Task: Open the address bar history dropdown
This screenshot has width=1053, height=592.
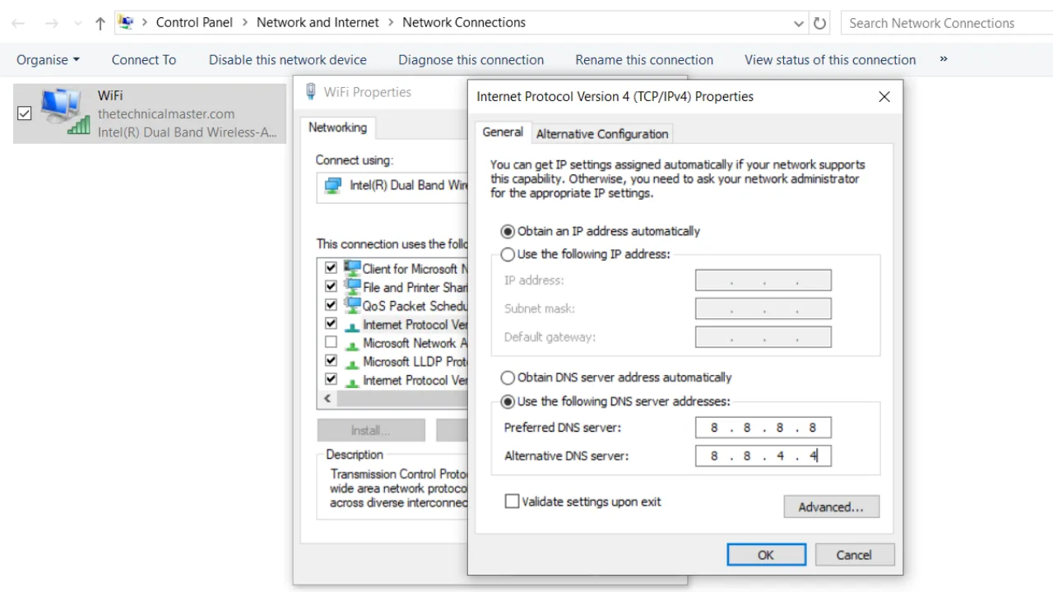Action: point(798,23)
